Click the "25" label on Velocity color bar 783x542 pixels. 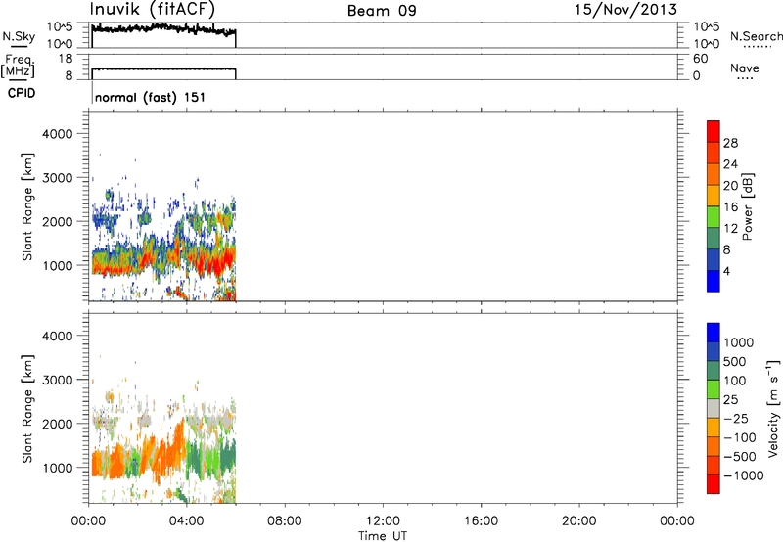730,400
